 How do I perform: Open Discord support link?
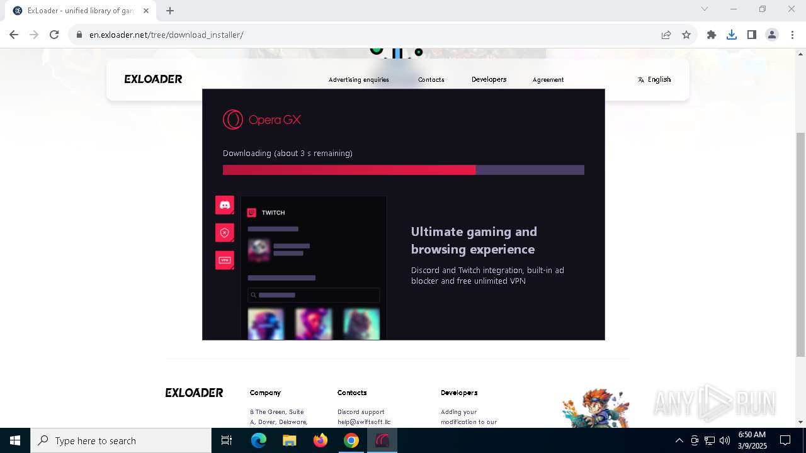coord(361,412)
